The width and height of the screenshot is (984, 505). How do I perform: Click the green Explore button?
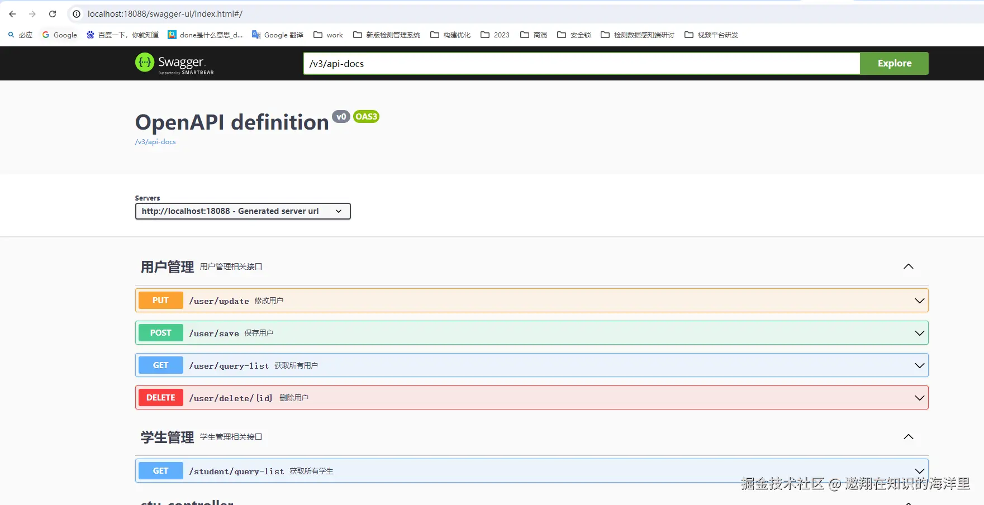tap(894, 63)
